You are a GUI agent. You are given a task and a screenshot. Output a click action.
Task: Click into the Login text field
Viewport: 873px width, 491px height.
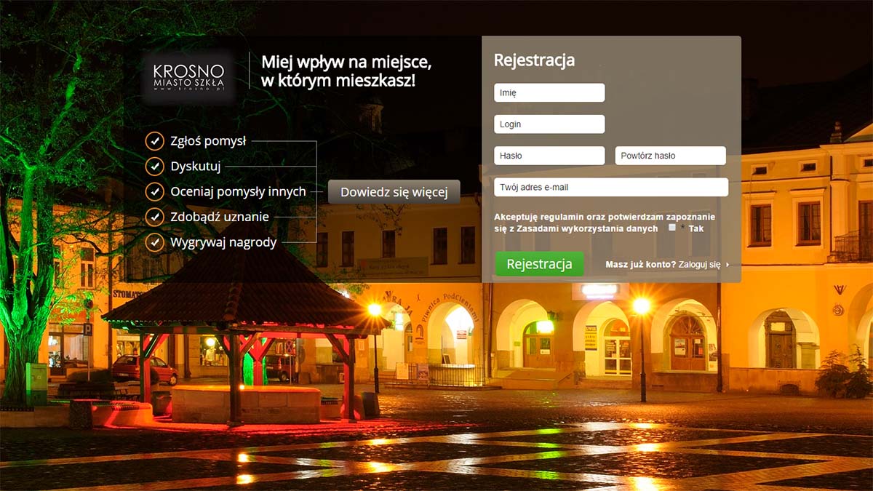549,124
